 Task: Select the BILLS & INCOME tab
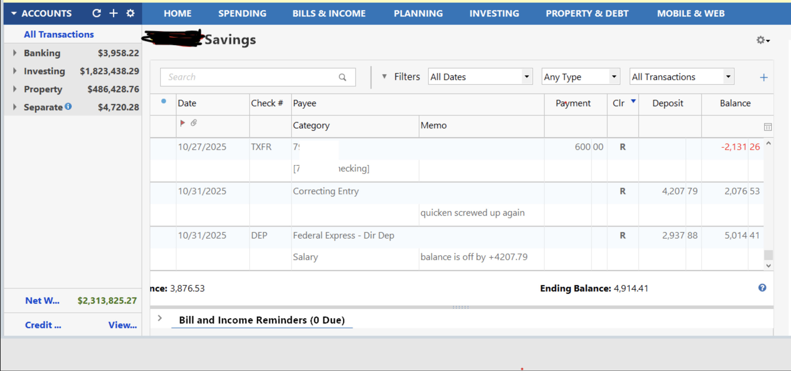tap(329, 13)
